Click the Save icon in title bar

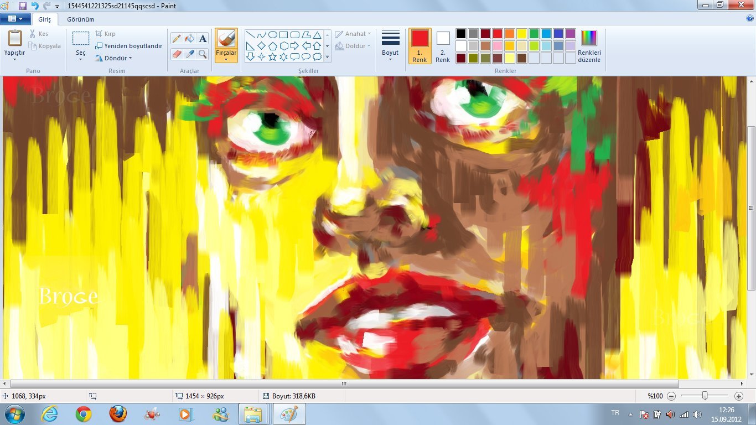23,6
